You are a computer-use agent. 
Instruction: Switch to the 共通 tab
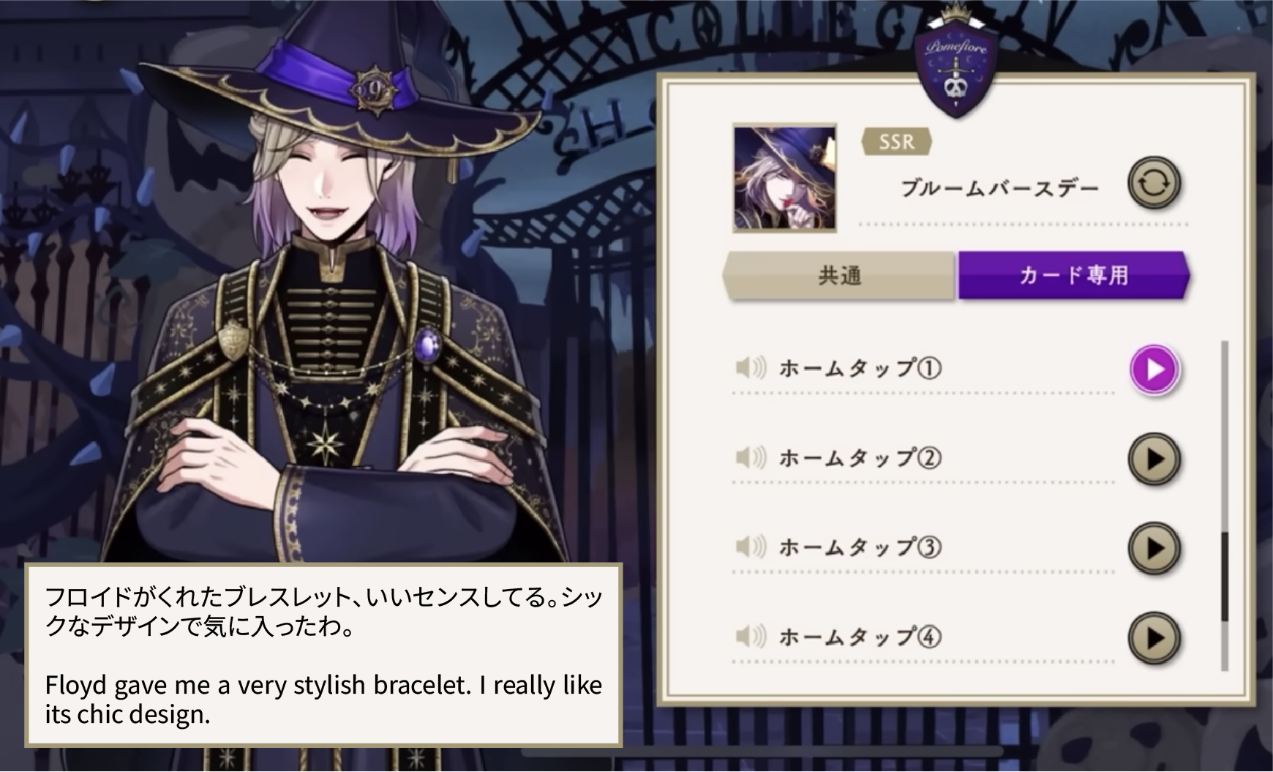839,276
